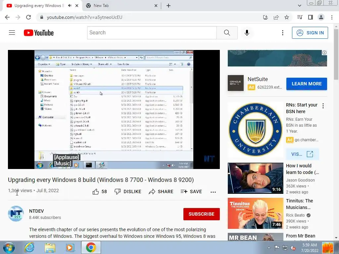Viewport: 339px width, 254px height.
Task: Launch Internet Explorer from taskbar
Action: (x=29, y=247)
